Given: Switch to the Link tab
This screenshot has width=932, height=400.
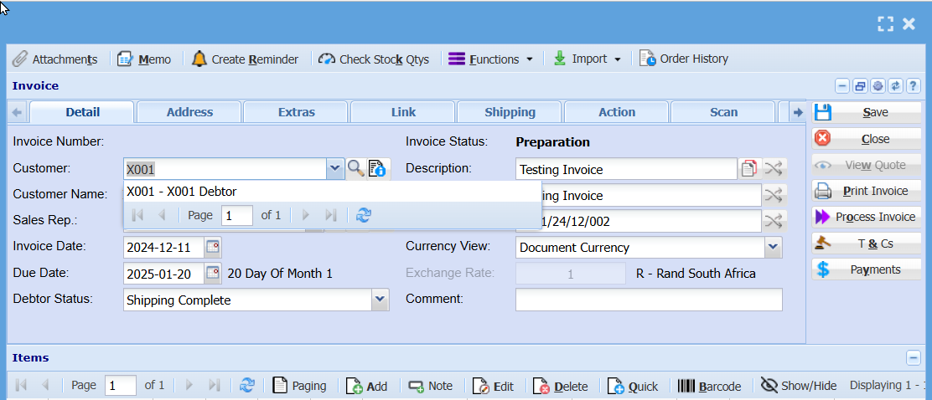Looking at the screenshot, I should [404, 112].
